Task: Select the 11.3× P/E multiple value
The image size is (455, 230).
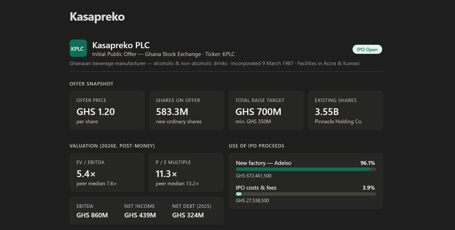Action: [x=166, y=174]
